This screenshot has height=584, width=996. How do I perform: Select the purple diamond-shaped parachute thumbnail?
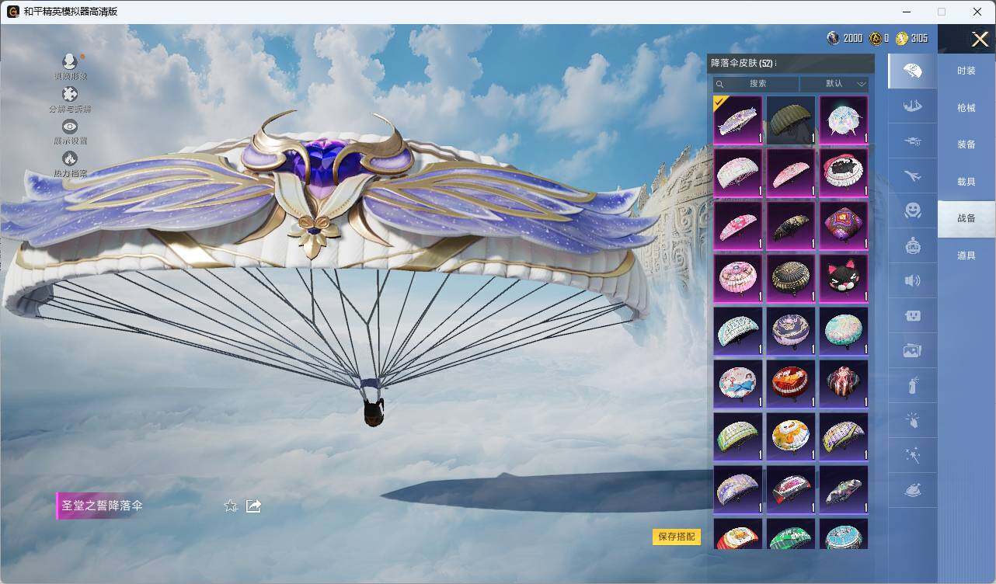(x=844, y=226)
